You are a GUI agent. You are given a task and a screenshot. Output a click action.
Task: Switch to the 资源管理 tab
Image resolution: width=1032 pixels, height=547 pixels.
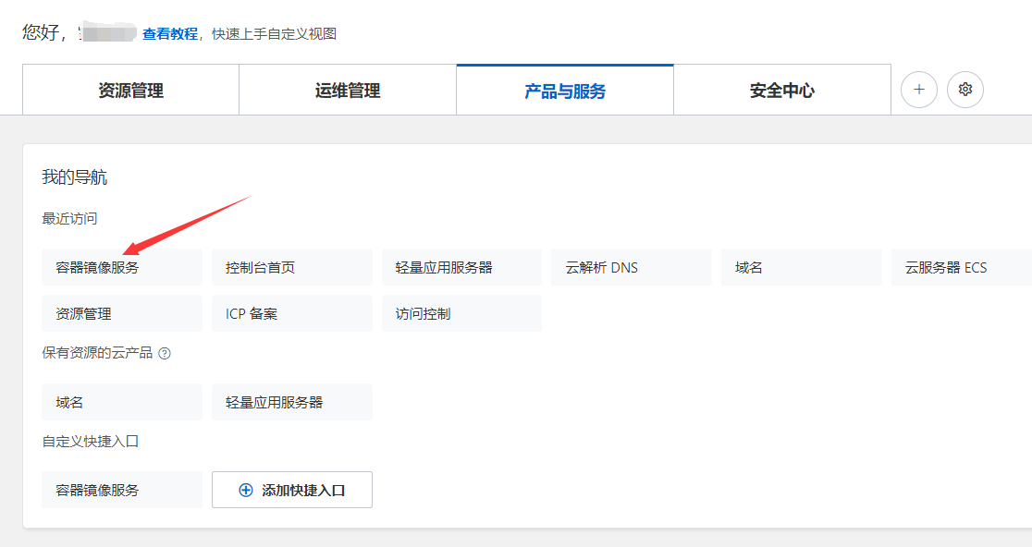[x=131, y=90]
